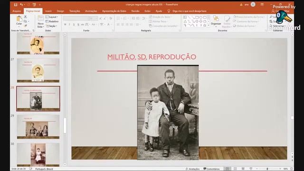Click slide panel scroll down arrow
304x171 pixels.
65,165
